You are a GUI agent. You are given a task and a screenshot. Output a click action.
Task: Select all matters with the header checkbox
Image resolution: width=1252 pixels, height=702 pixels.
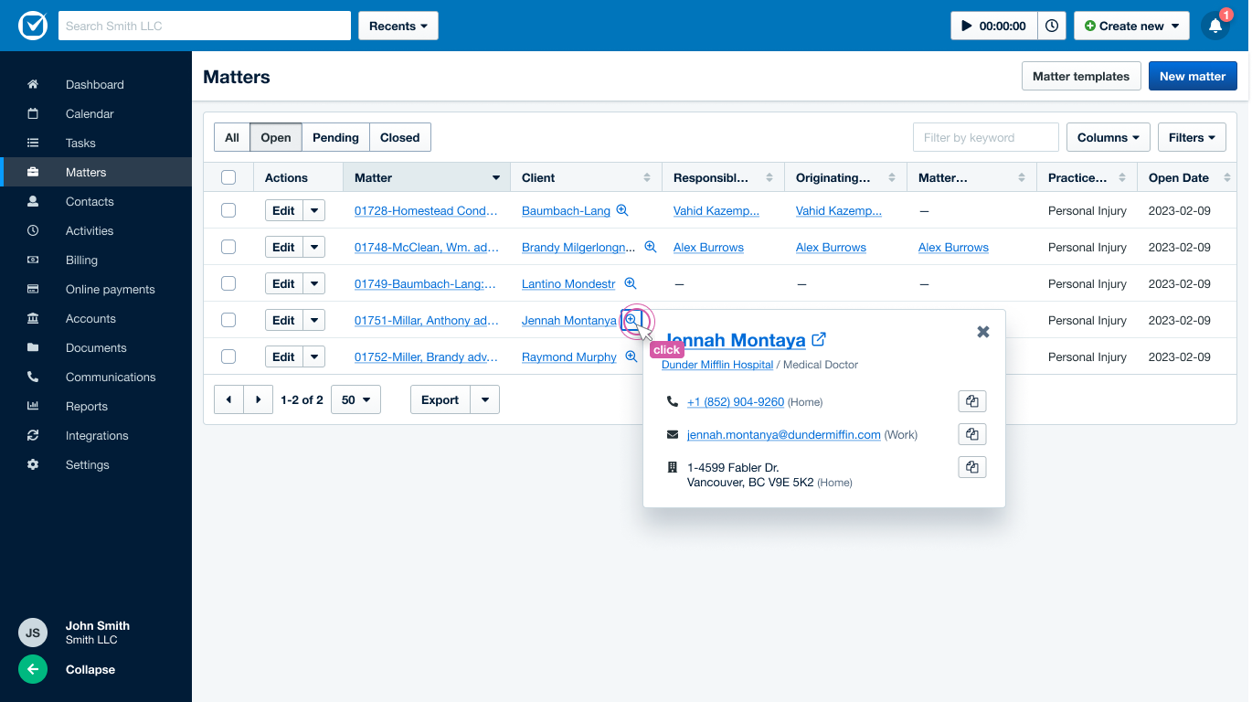coord(228,177)
